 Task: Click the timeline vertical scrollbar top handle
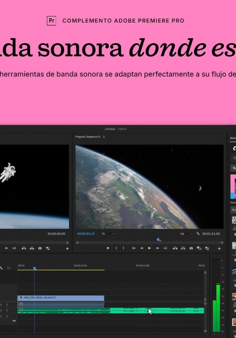(205, 273)
